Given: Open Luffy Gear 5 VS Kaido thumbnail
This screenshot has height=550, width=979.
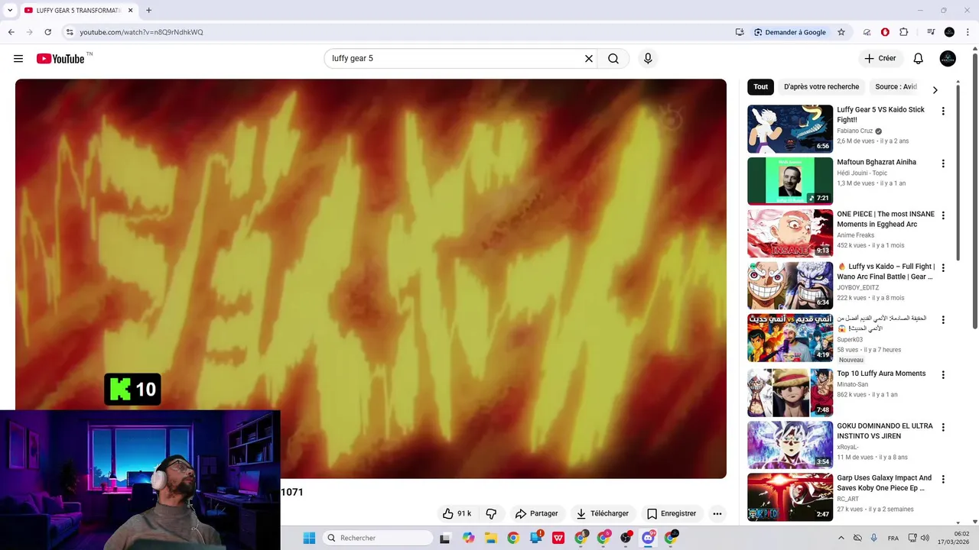Looking at the screenshot, I should (790, 129).
